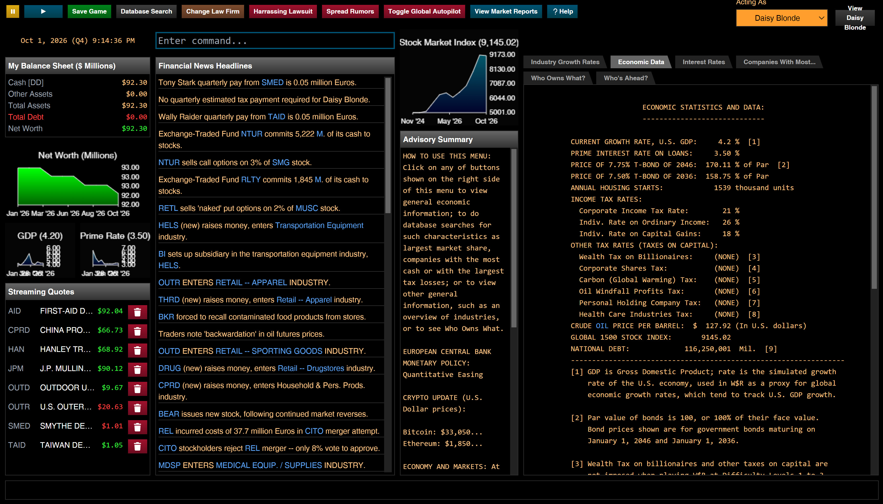This screenshot has height=504, width=883.
Task: Select the Who's Ahead? tab
Action: (x=625, y=78)
